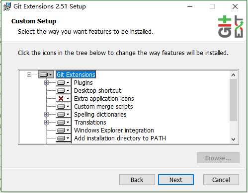Open install-state icon for Translations
Viewport: 248px width, 193px height.
pyautogui.click(x=63, y=122)
